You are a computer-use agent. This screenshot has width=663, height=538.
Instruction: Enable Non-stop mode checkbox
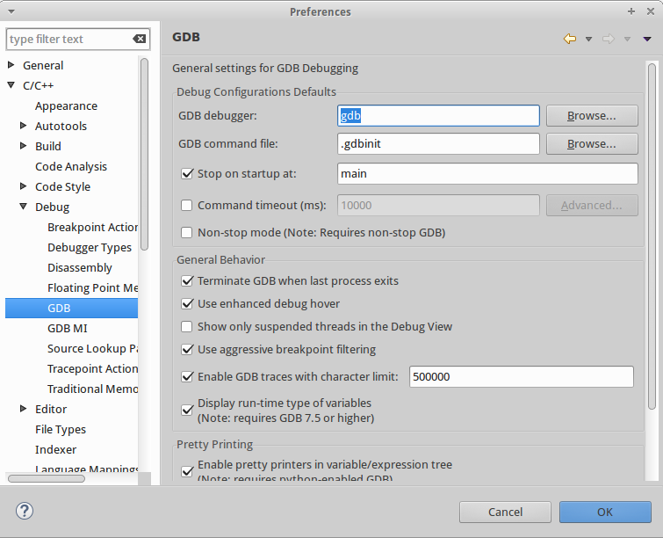186,232
